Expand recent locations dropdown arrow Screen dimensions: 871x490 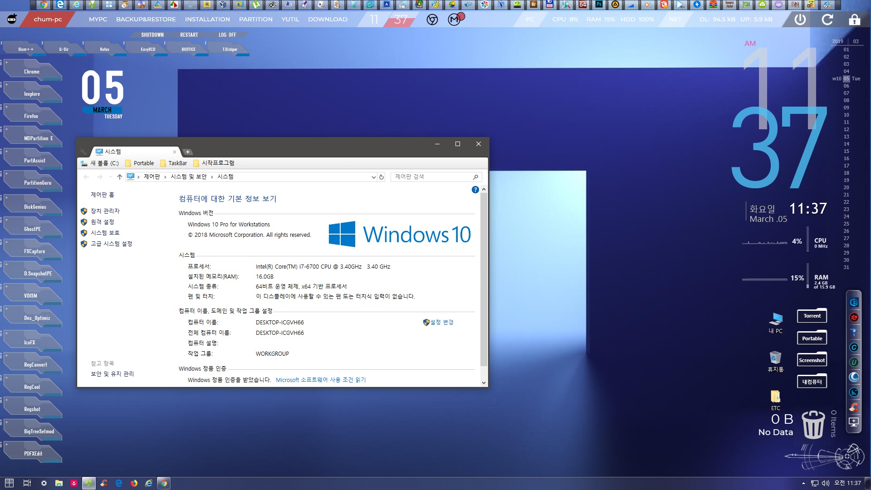[110, 177]
